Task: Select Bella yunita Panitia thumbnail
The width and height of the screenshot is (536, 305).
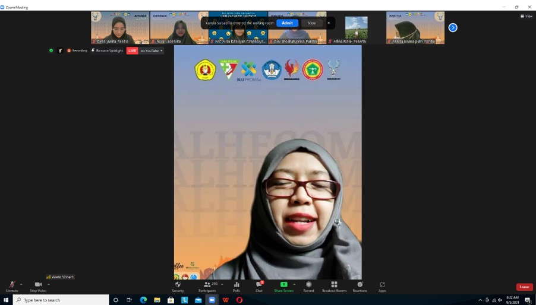Action: pos(120,28)
